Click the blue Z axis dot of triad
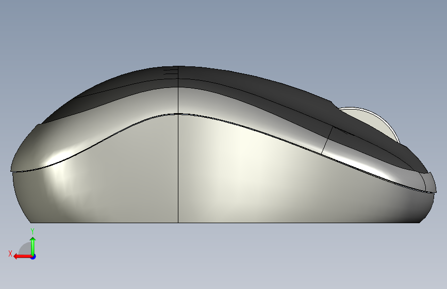Viewport: 447px width, 289px height. point(34,257)
